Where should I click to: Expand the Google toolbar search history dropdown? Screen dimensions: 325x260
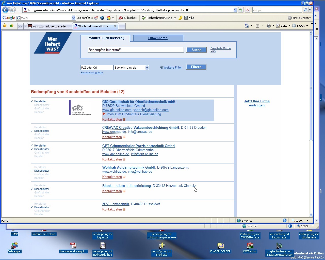coord(73,18)
